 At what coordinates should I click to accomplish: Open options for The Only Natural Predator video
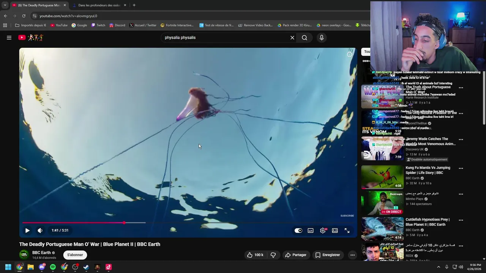point(461,113)
